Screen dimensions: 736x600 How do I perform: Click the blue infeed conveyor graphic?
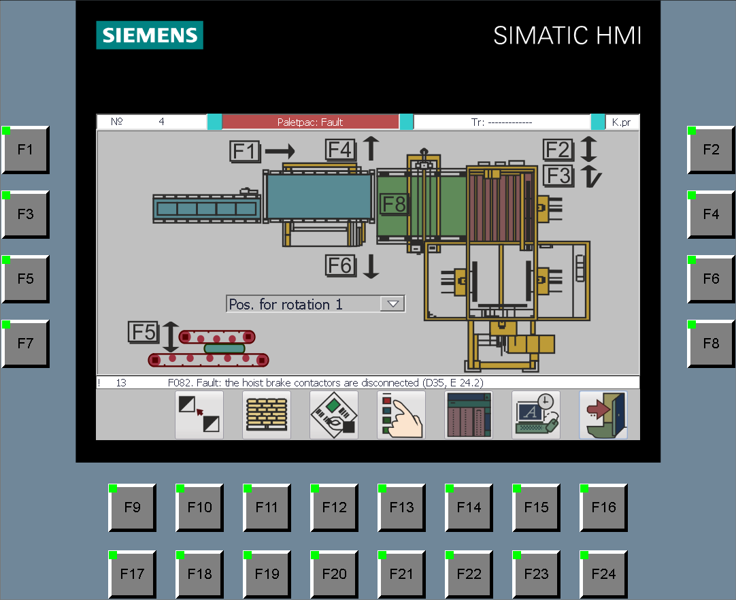[x=207, y=208]
